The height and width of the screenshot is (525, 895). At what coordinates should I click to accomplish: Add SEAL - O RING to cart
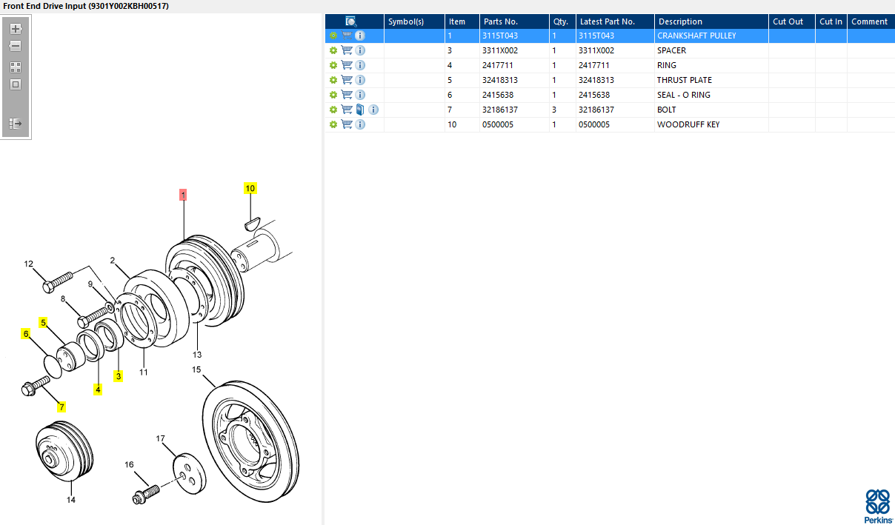point(347,95)
